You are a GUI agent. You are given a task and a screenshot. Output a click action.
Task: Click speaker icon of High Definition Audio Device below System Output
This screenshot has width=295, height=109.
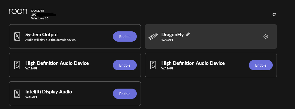click(x=17, y=65)
